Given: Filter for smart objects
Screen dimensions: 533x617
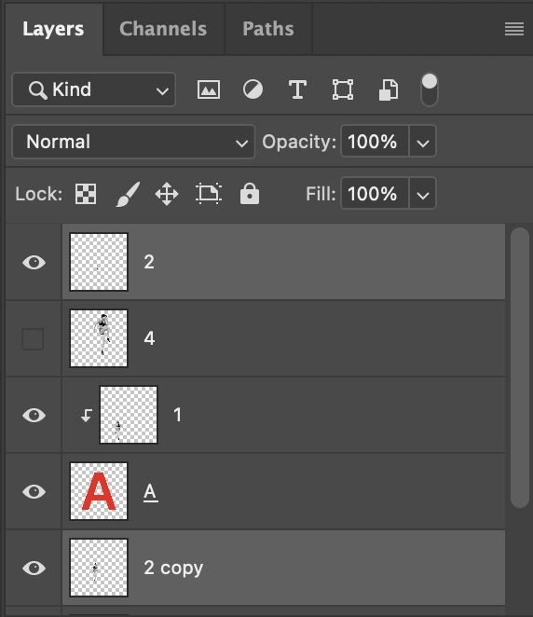Looking at the screenshot, I should click(x=389, y=89).
